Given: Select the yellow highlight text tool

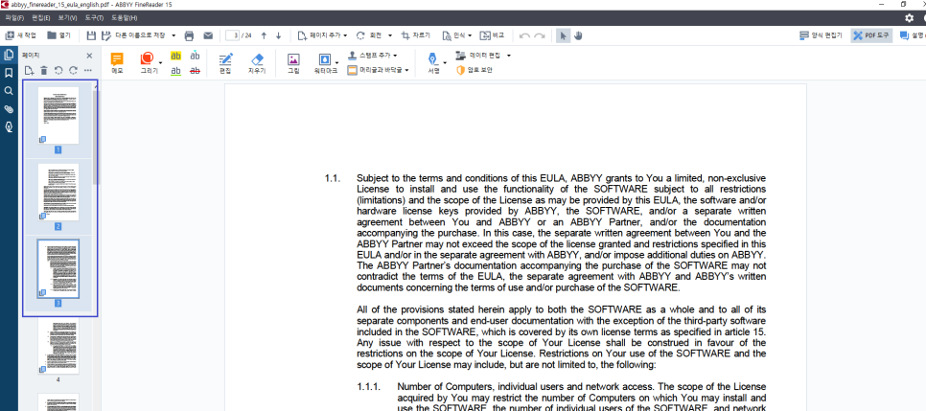Looking at the screenshot, I should [x=176, y=57].
